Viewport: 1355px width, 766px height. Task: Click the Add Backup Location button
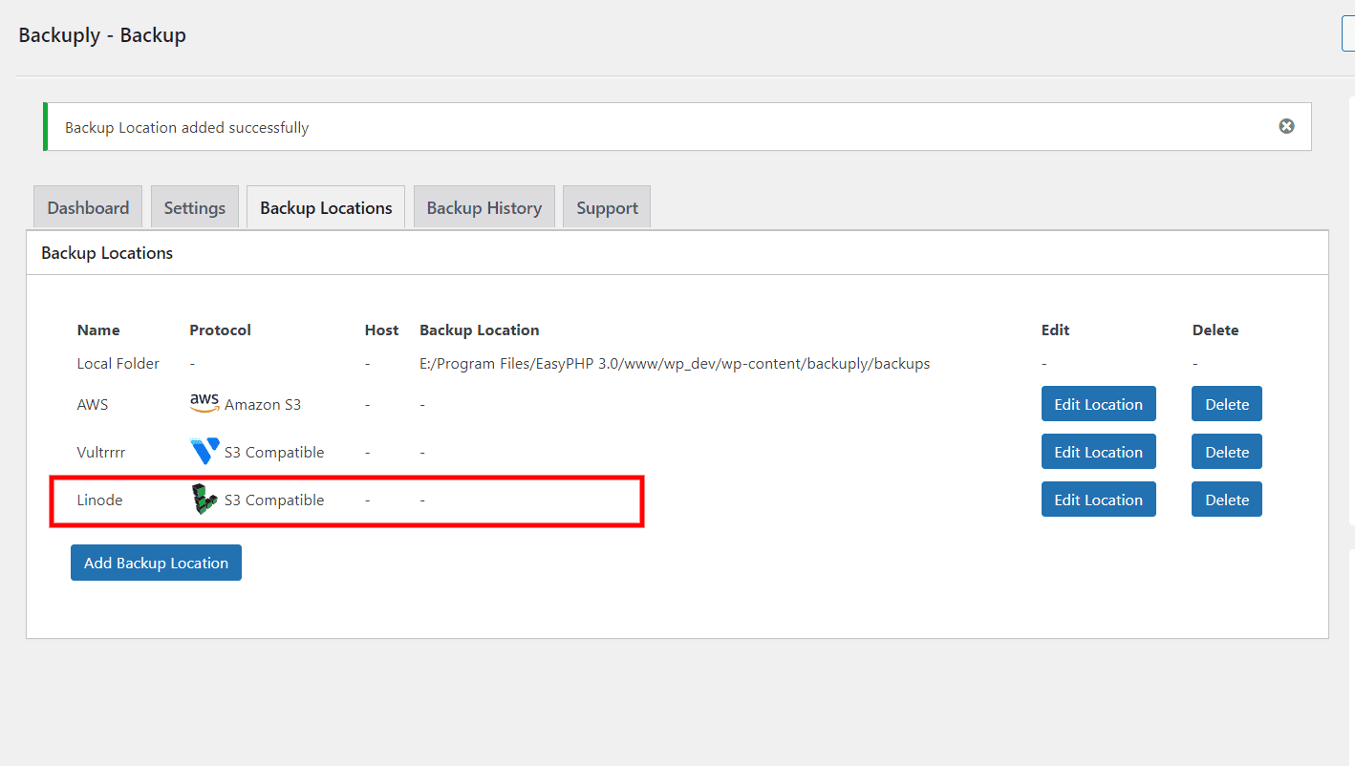[155, 562]
